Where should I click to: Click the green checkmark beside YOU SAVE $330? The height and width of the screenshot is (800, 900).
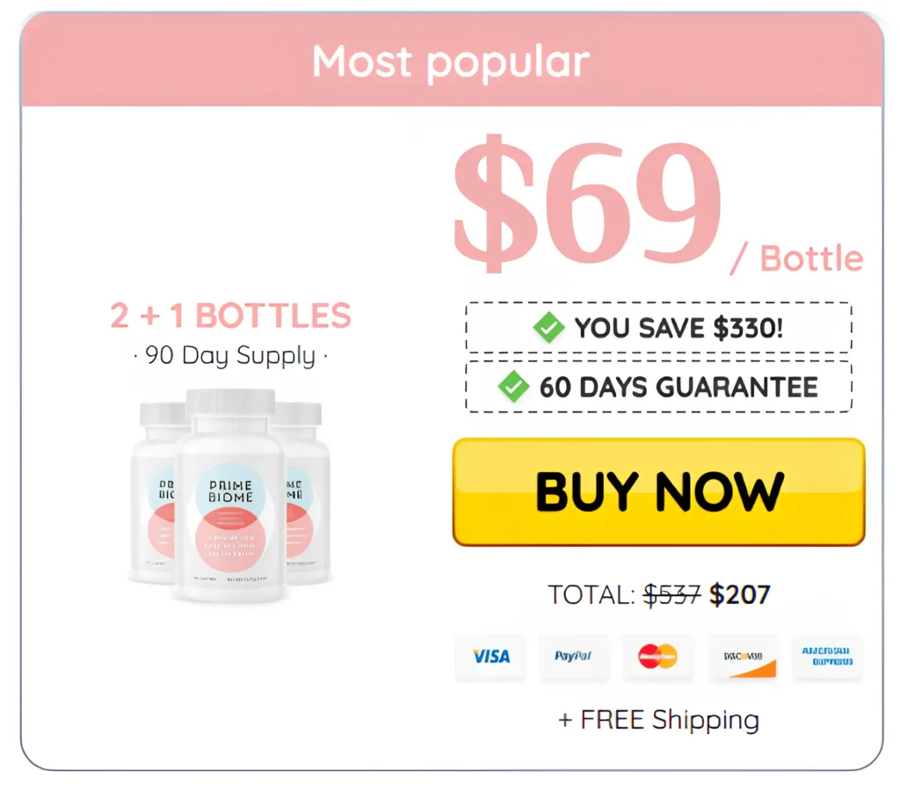click(x=549, y=328)
